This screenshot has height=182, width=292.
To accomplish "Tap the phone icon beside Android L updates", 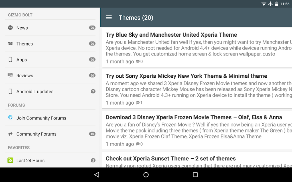I will coord(11,91).
